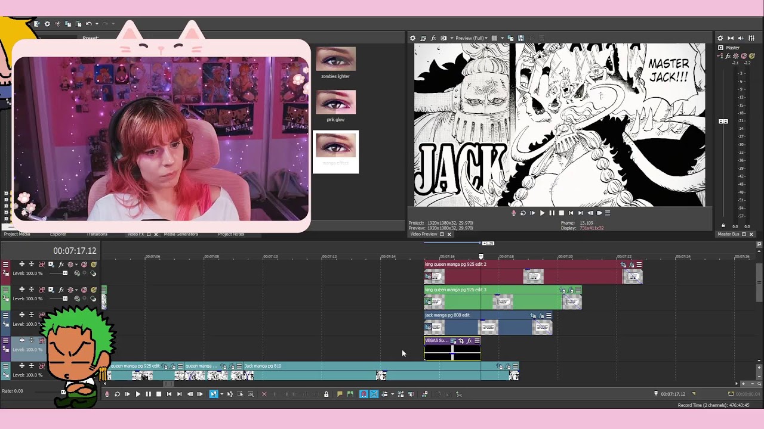The height and width of the screenshot is (429, 764).
Task: Open the Normal Edit tool dropdown arrow
Action: click(x=222, y=394)
